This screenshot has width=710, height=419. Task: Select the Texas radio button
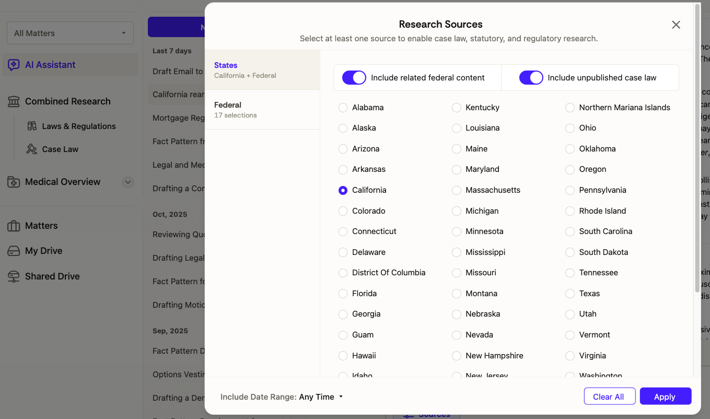(x=570, y=294)
